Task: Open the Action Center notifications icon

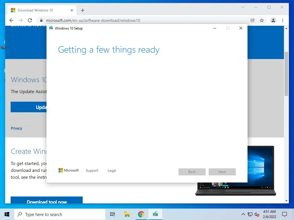Action: (x=285, y=214)
